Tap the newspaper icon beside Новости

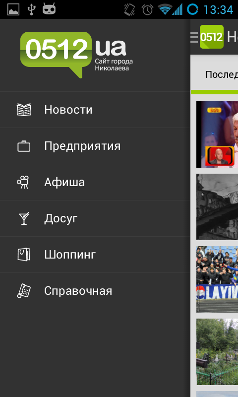point(24,110)
